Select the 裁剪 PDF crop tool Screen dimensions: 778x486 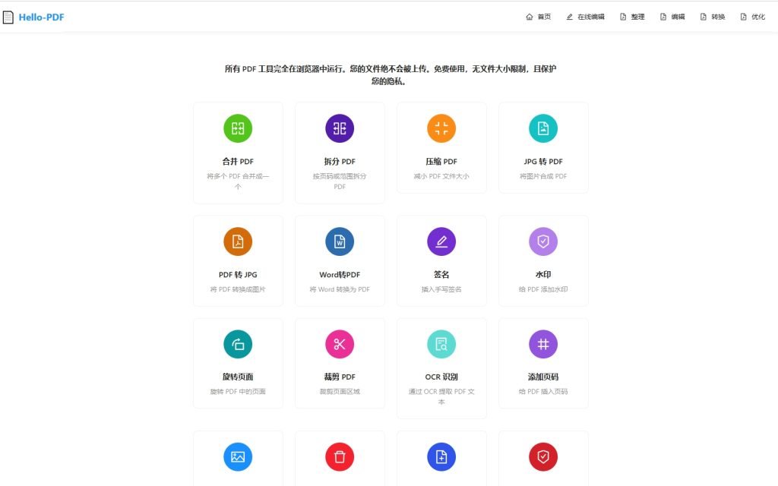340,362
